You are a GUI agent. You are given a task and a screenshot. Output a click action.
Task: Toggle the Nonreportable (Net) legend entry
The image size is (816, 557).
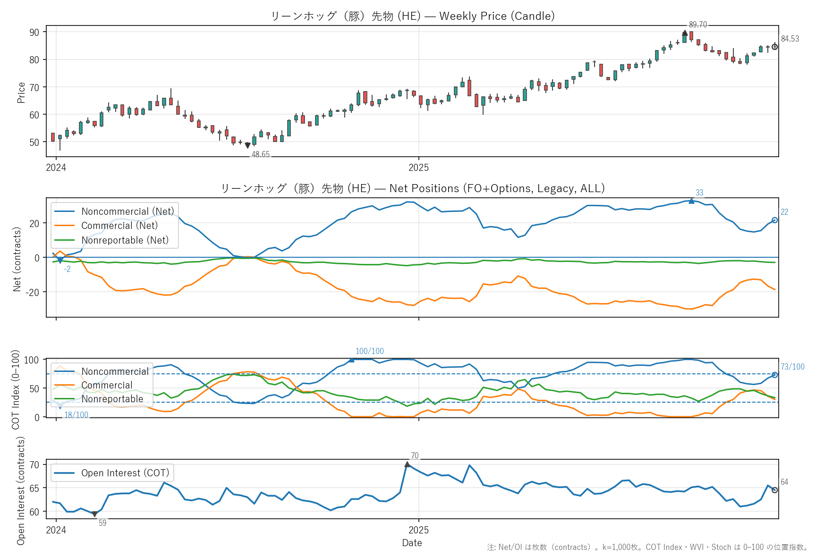pyautogui.click(x=125, y=240)
